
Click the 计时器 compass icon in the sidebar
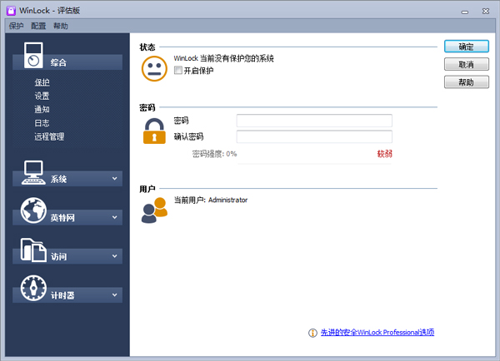[33, 288]
